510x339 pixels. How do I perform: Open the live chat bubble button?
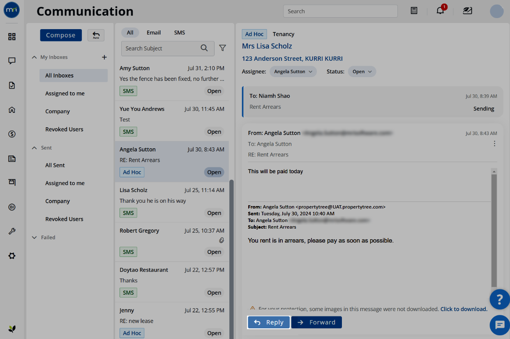click(500, 325)
